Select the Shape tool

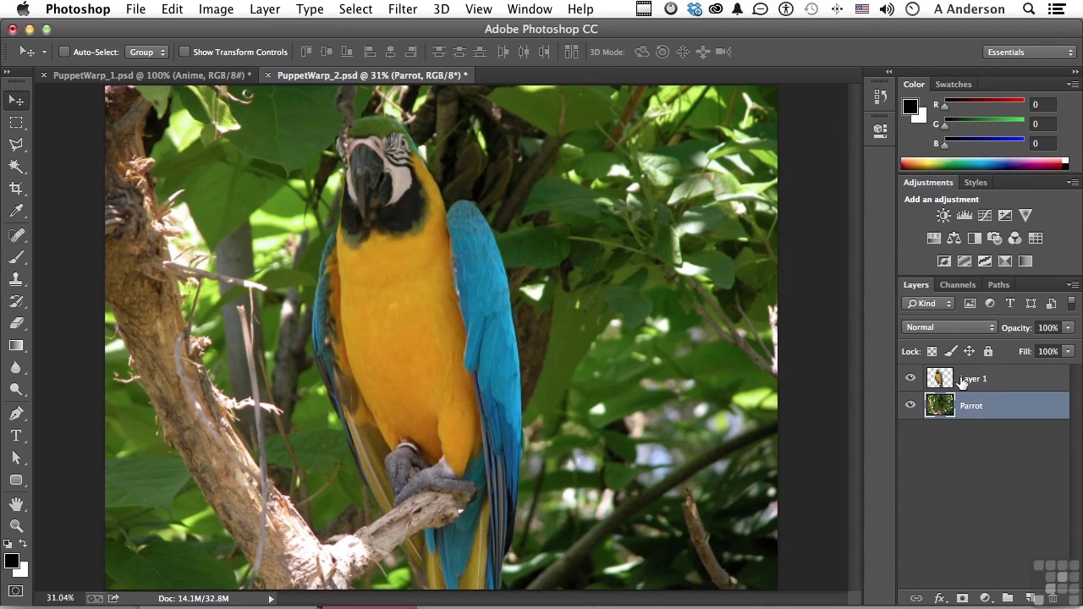[16, 480]
